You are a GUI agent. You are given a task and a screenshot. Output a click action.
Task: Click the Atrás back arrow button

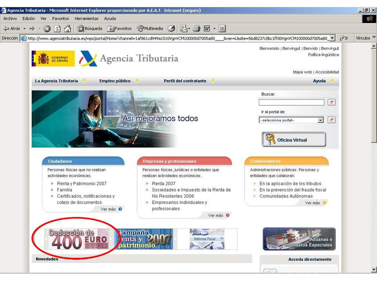click(x=11, y=28)
